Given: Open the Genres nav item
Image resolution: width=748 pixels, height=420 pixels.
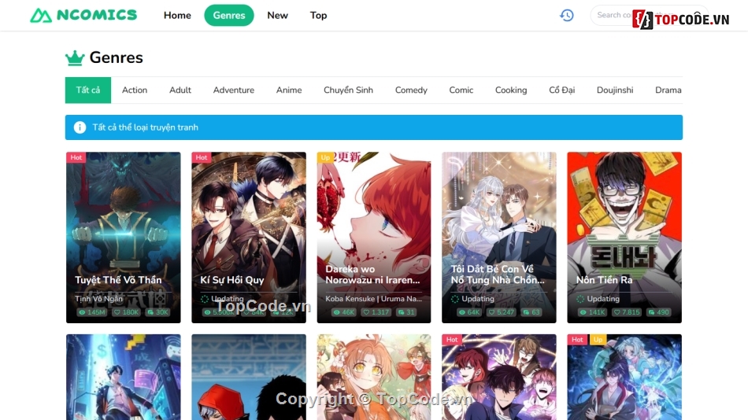Looking at the screenshot, I should (x=229, y=15).
